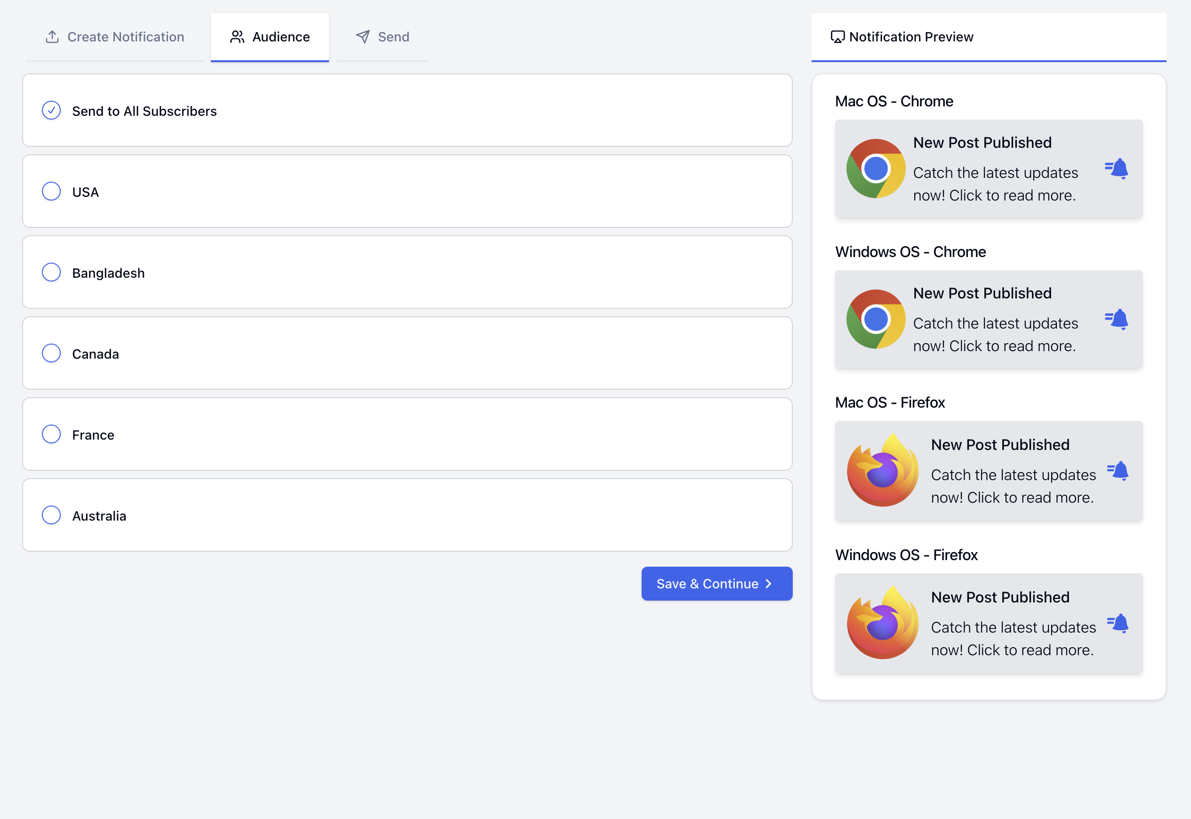Open the Create Notification tab
Viewport: 1191px width, 819px height.
(x=114, y=36)
